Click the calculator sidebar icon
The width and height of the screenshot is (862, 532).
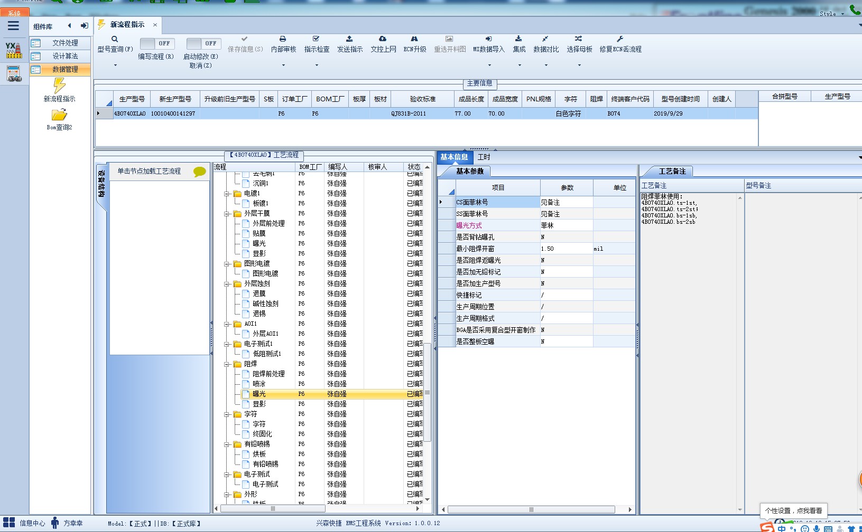pyautogui.click(x=14, y=73)
